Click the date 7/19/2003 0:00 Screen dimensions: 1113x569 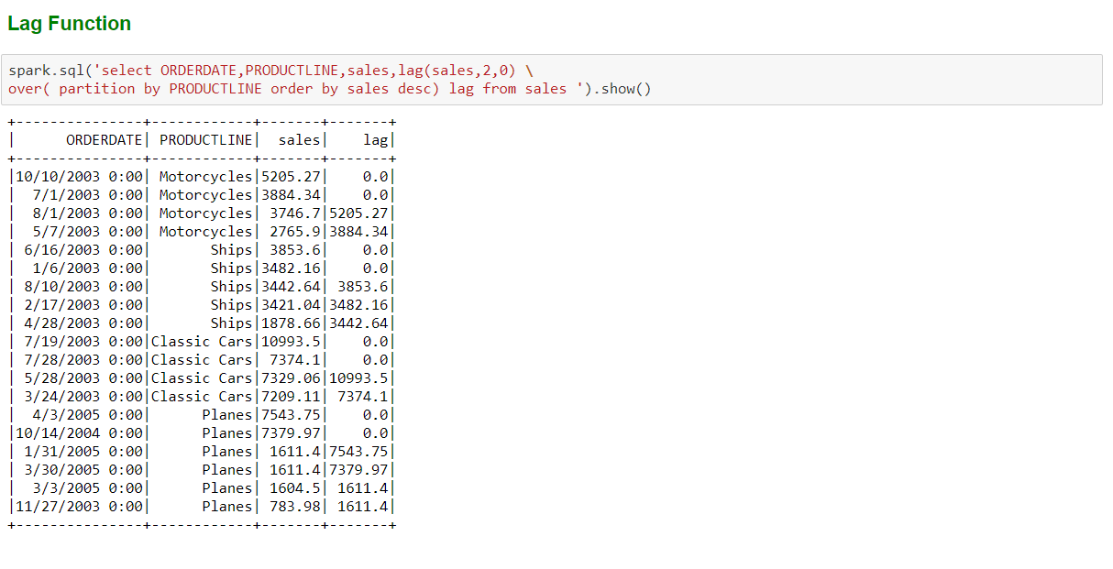click(83, 342)
